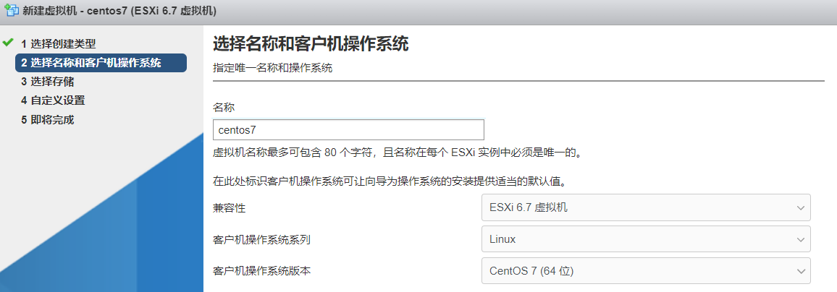Click the 名称 label above the text field

(x=224, y=107)
